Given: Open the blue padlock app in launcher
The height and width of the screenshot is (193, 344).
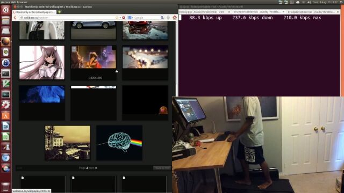Looking at the screenshot, I should pyautogui.click(x=6, y=63).
